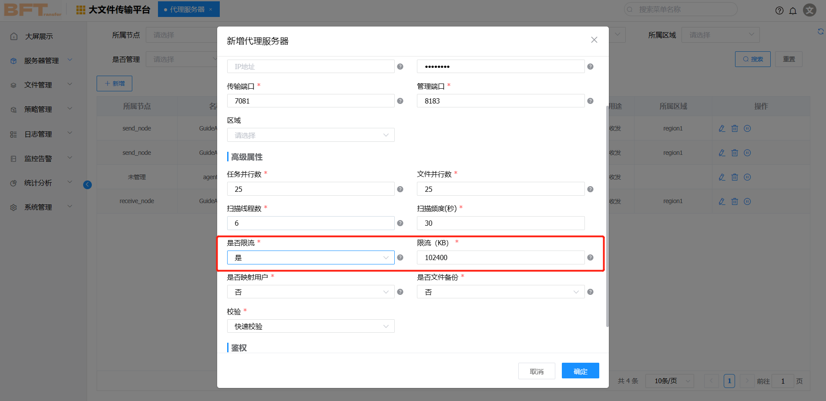Click help icon beside 传输端口 field

400,101
